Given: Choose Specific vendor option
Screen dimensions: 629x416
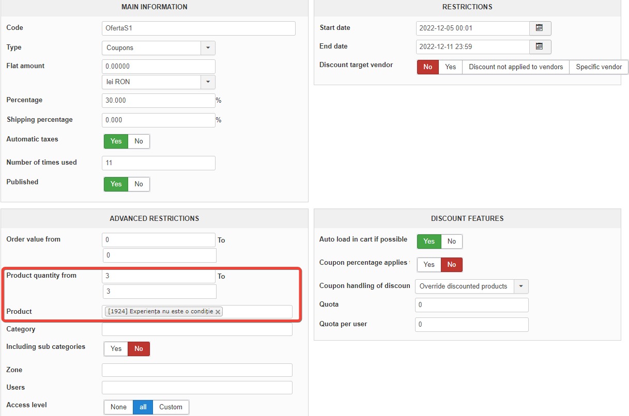Looking at the screenshot, I should tap(599, 67).
